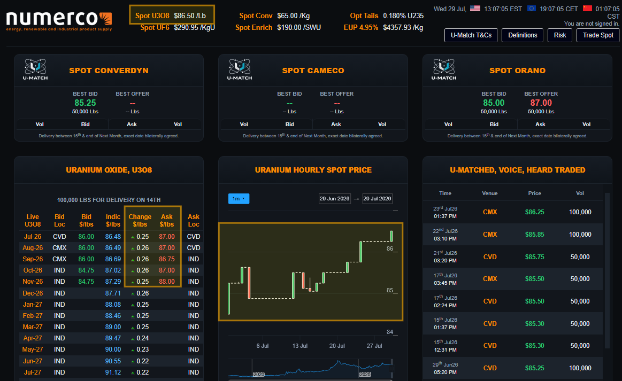Viewport: 622px width, 381px height.
Task: Click the Aug-26 row label
Action: click(x=33, y=248)
